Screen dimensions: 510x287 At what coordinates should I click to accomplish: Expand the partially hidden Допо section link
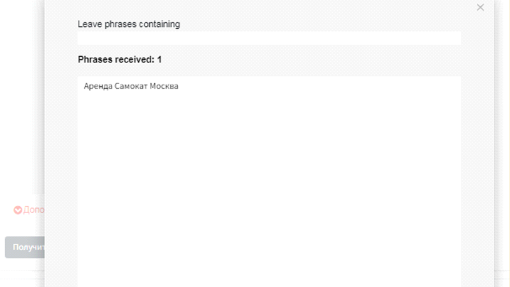[33, 210]
